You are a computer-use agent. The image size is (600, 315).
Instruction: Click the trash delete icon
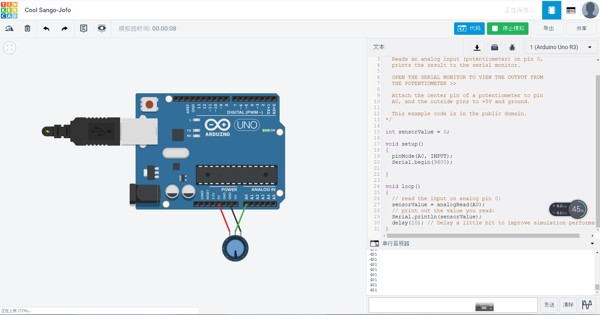pos(27,28)
